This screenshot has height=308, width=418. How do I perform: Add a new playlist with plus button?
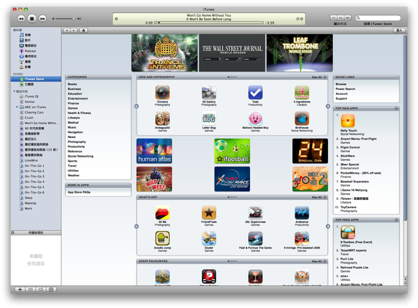(x=20, y=289)
